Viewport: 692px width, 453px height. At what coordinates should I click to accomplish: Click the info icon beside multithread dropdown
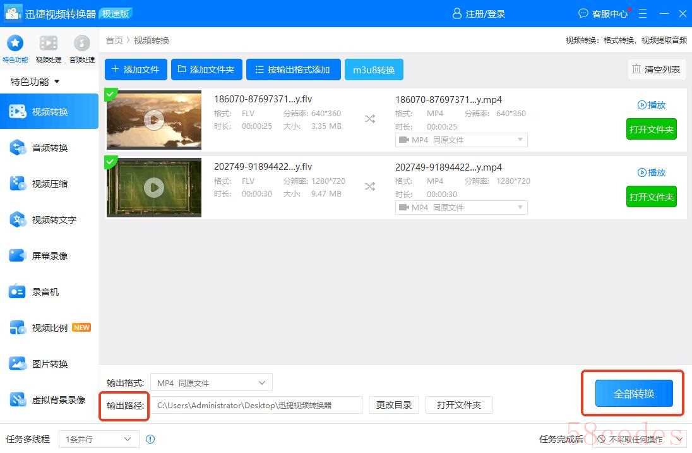tap(150, 439)
